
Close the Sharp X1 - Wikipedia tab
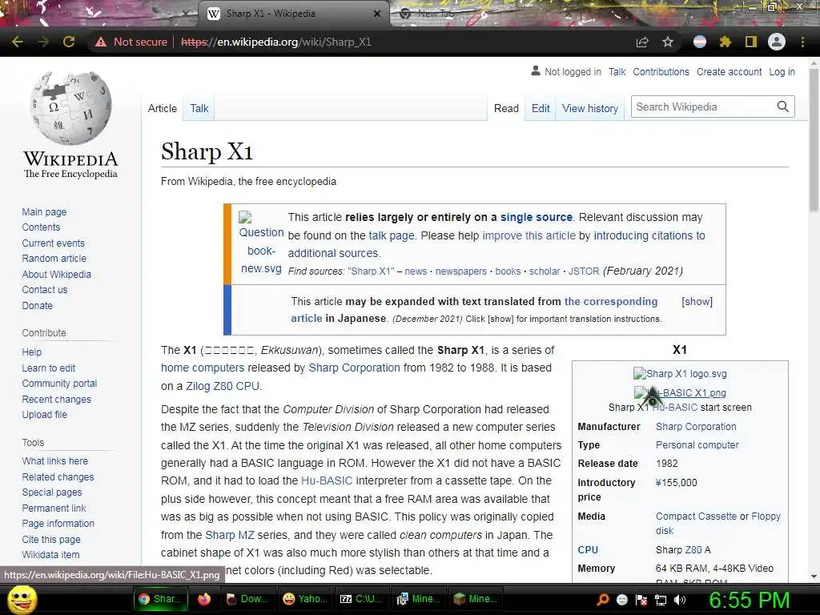[x=377, y=14]
